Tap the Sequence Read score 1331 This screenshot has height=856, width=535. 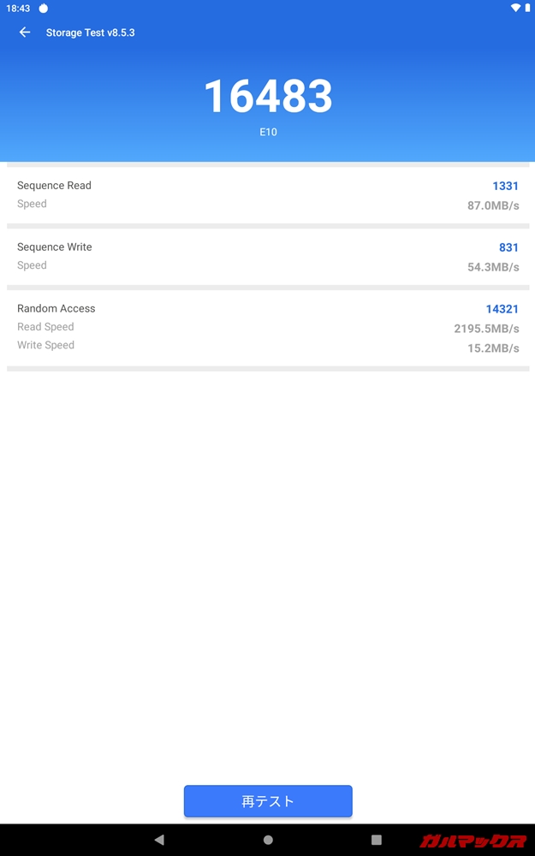(505, 186)
